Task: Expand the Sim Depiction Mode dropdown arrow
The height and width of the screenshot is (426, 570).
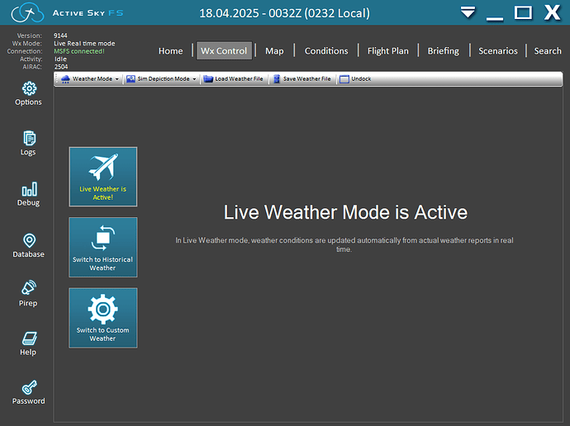Action: pos(194,79)
